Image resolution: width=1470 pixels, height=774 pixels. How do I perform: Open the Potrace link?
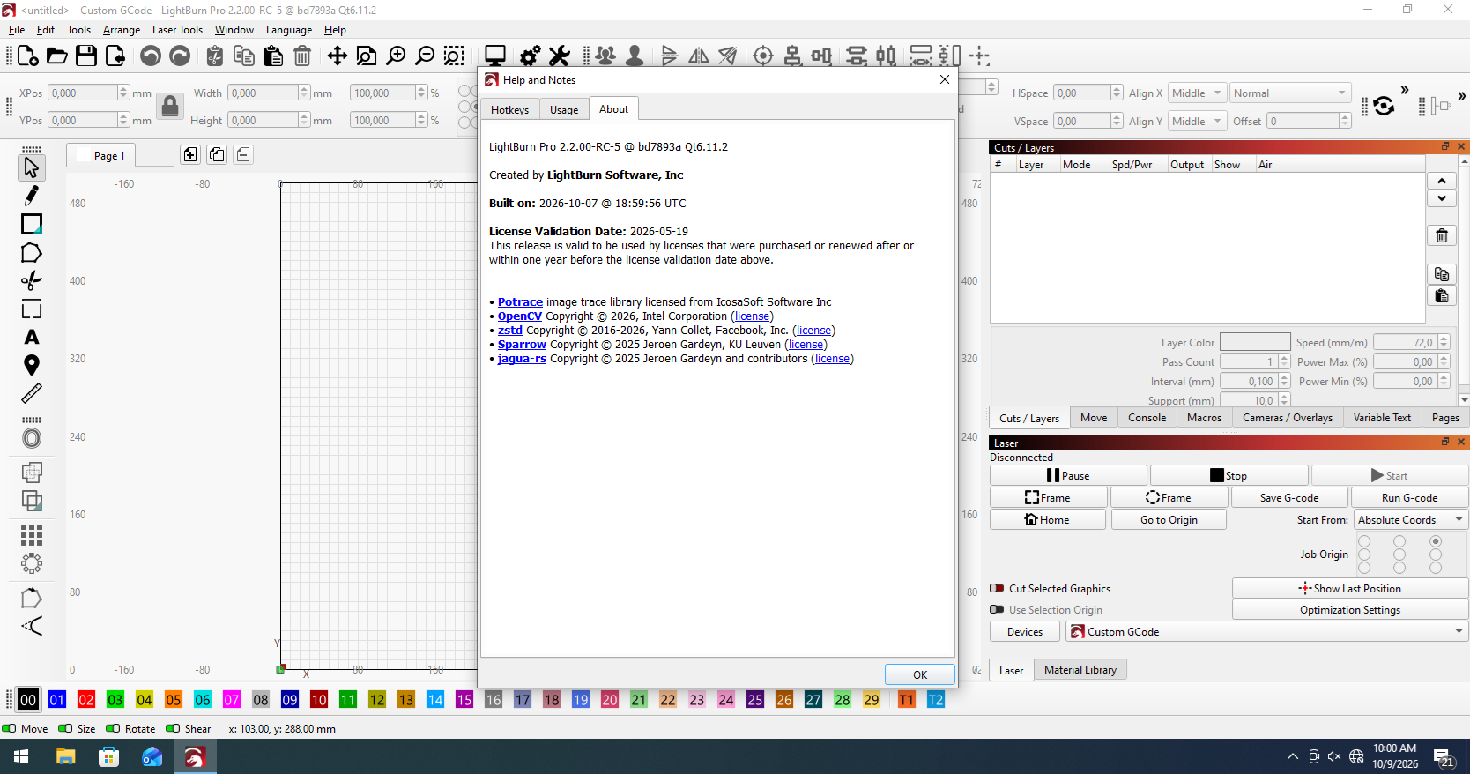(x=520, y=301)
